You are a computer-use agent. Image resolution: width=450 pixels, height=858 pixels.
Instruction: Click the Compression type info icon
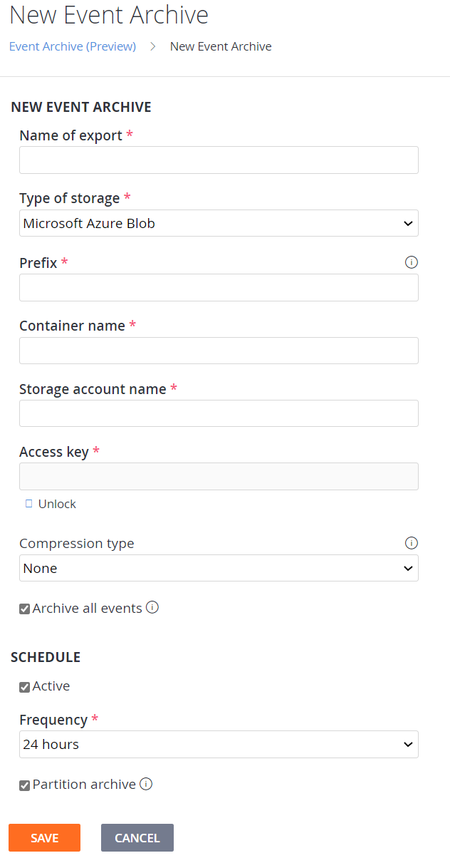pos(411,543)
